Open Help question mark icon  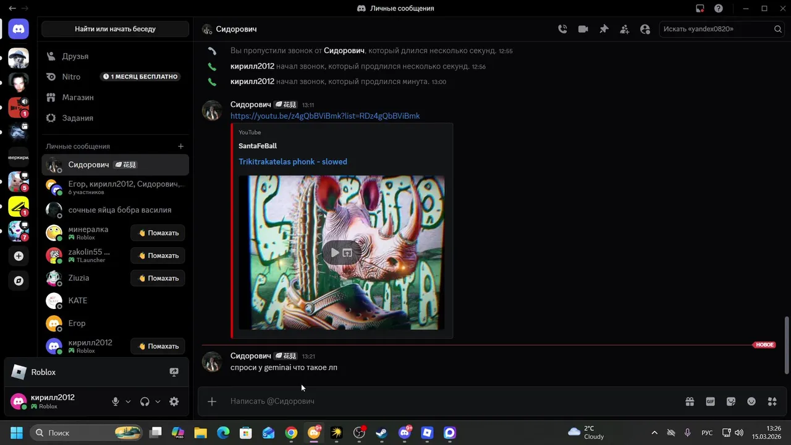tap(719, 9)
